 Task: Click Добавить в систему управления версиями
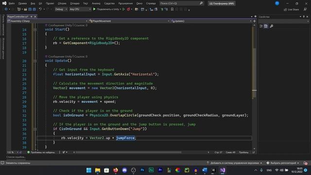pos(234,163)
